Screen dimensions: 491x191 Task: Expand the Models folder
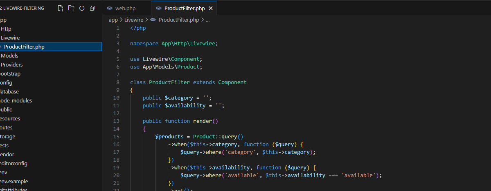coord(51,56)
